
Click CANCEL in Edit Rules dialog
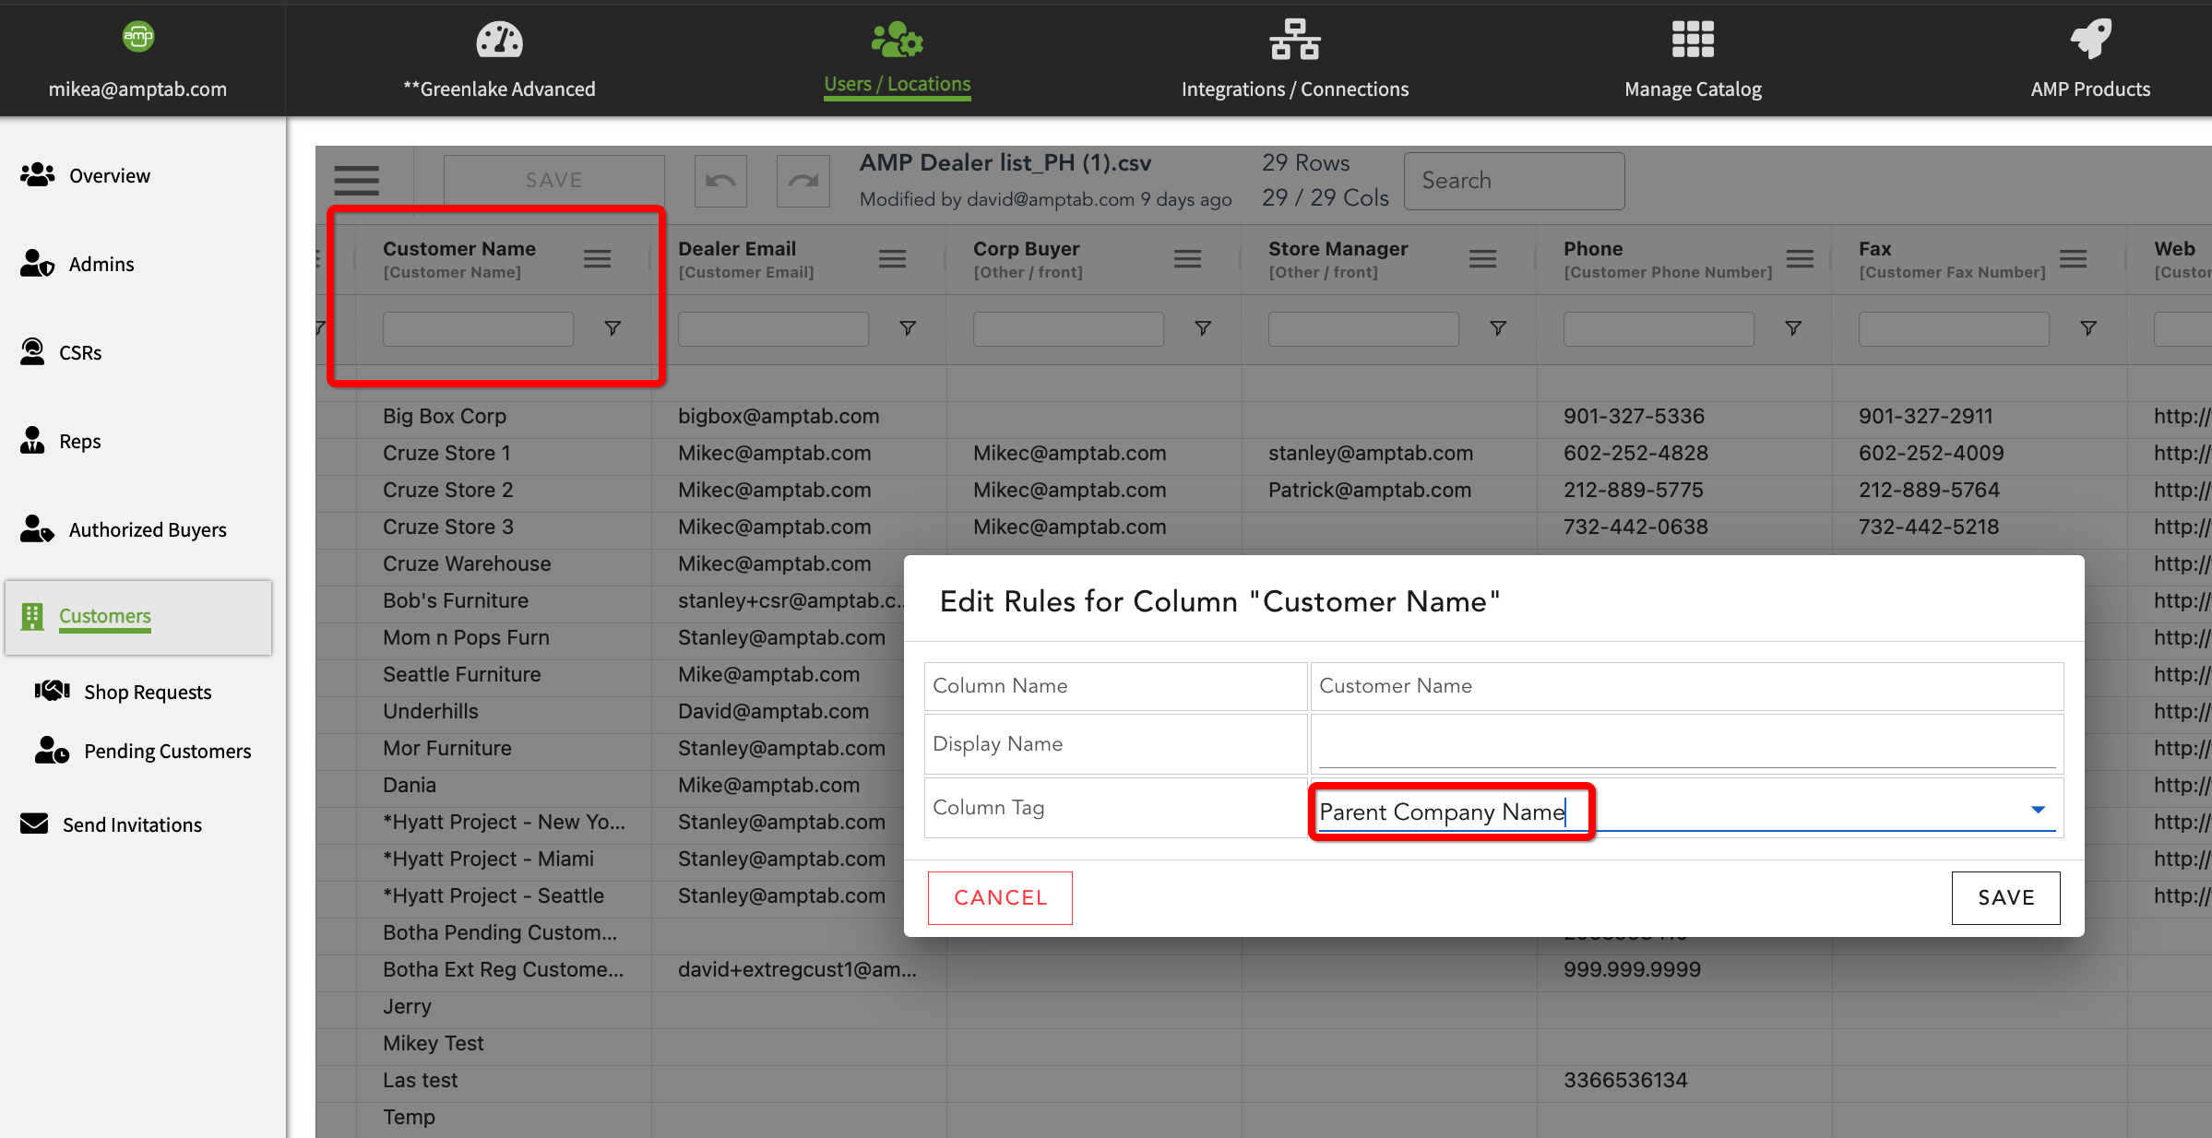click(x=1000, y=897)
